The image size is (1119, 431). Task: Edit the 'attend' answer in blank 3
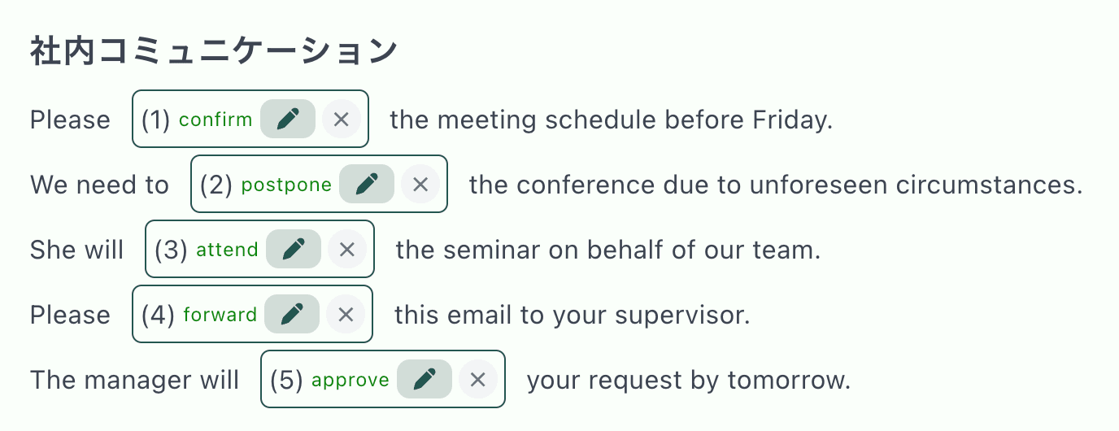point(294,250)
